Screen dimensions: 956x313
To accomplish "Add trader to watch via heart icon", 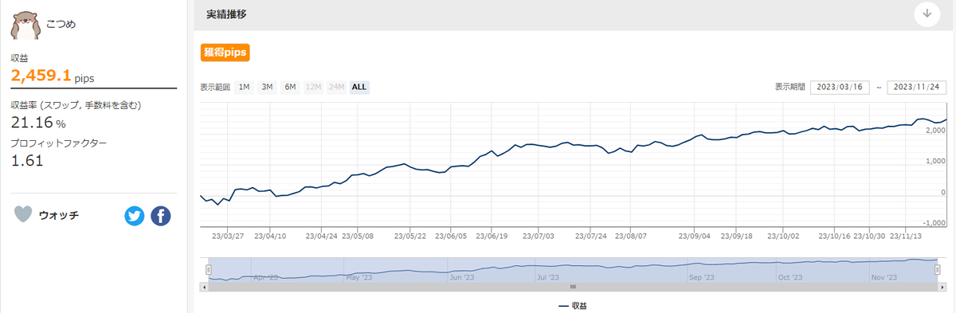I will click(x=24, y=215).
